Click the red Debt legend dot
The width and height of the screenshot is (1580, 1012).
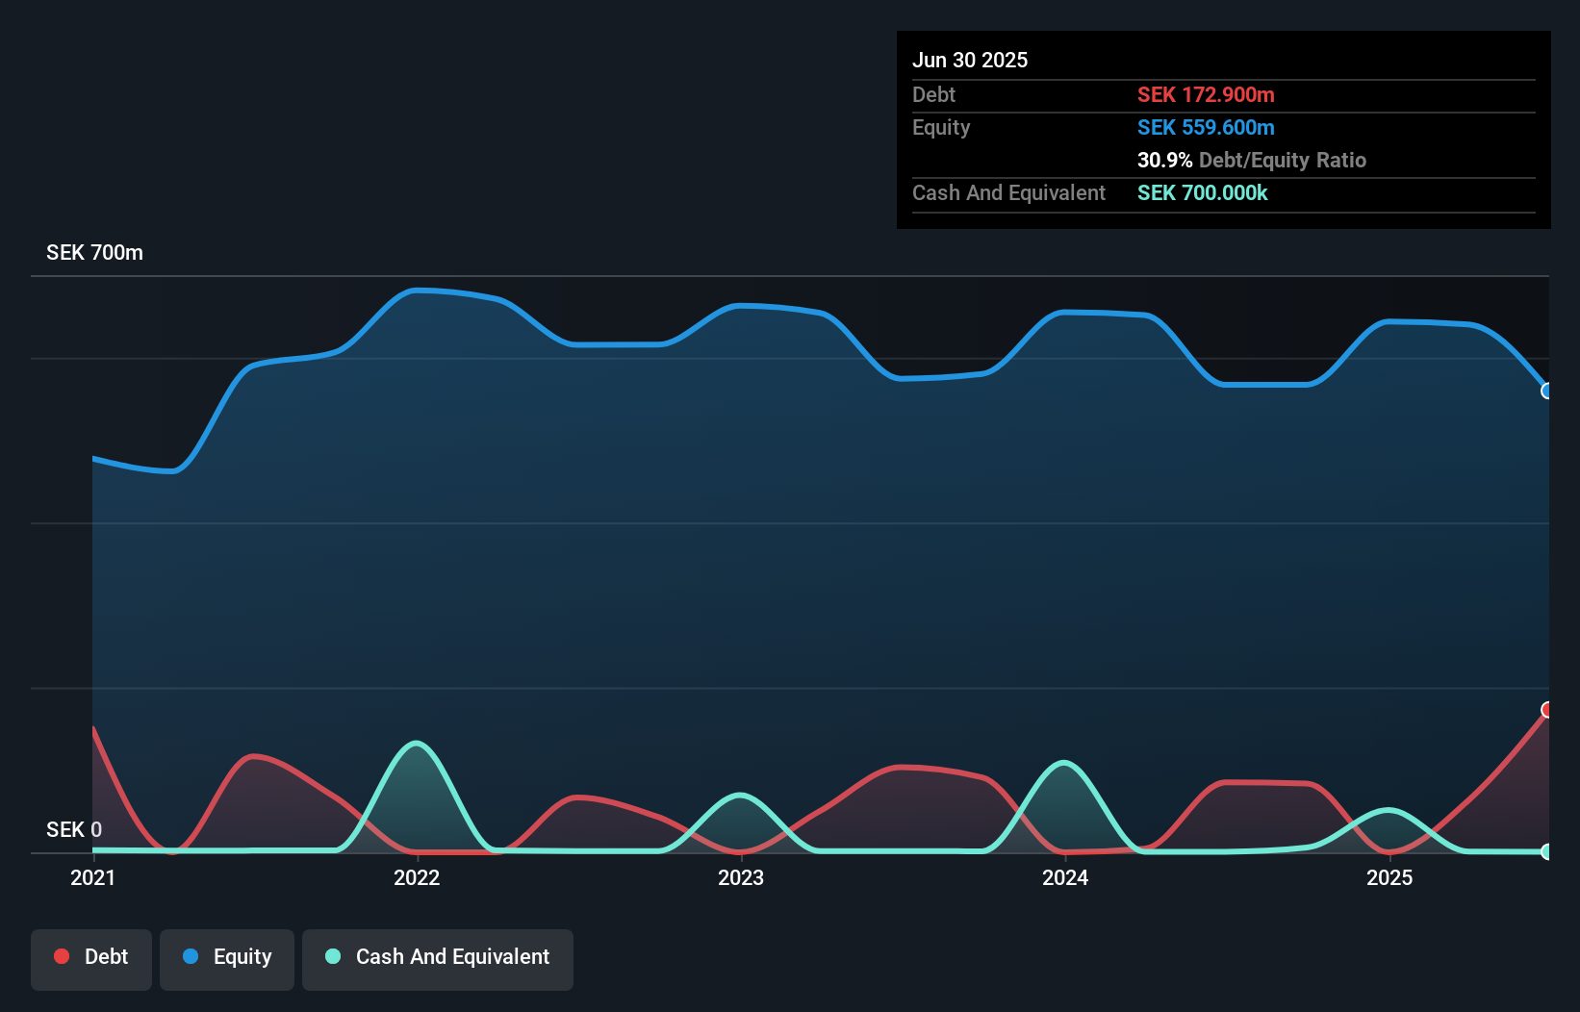61,956
